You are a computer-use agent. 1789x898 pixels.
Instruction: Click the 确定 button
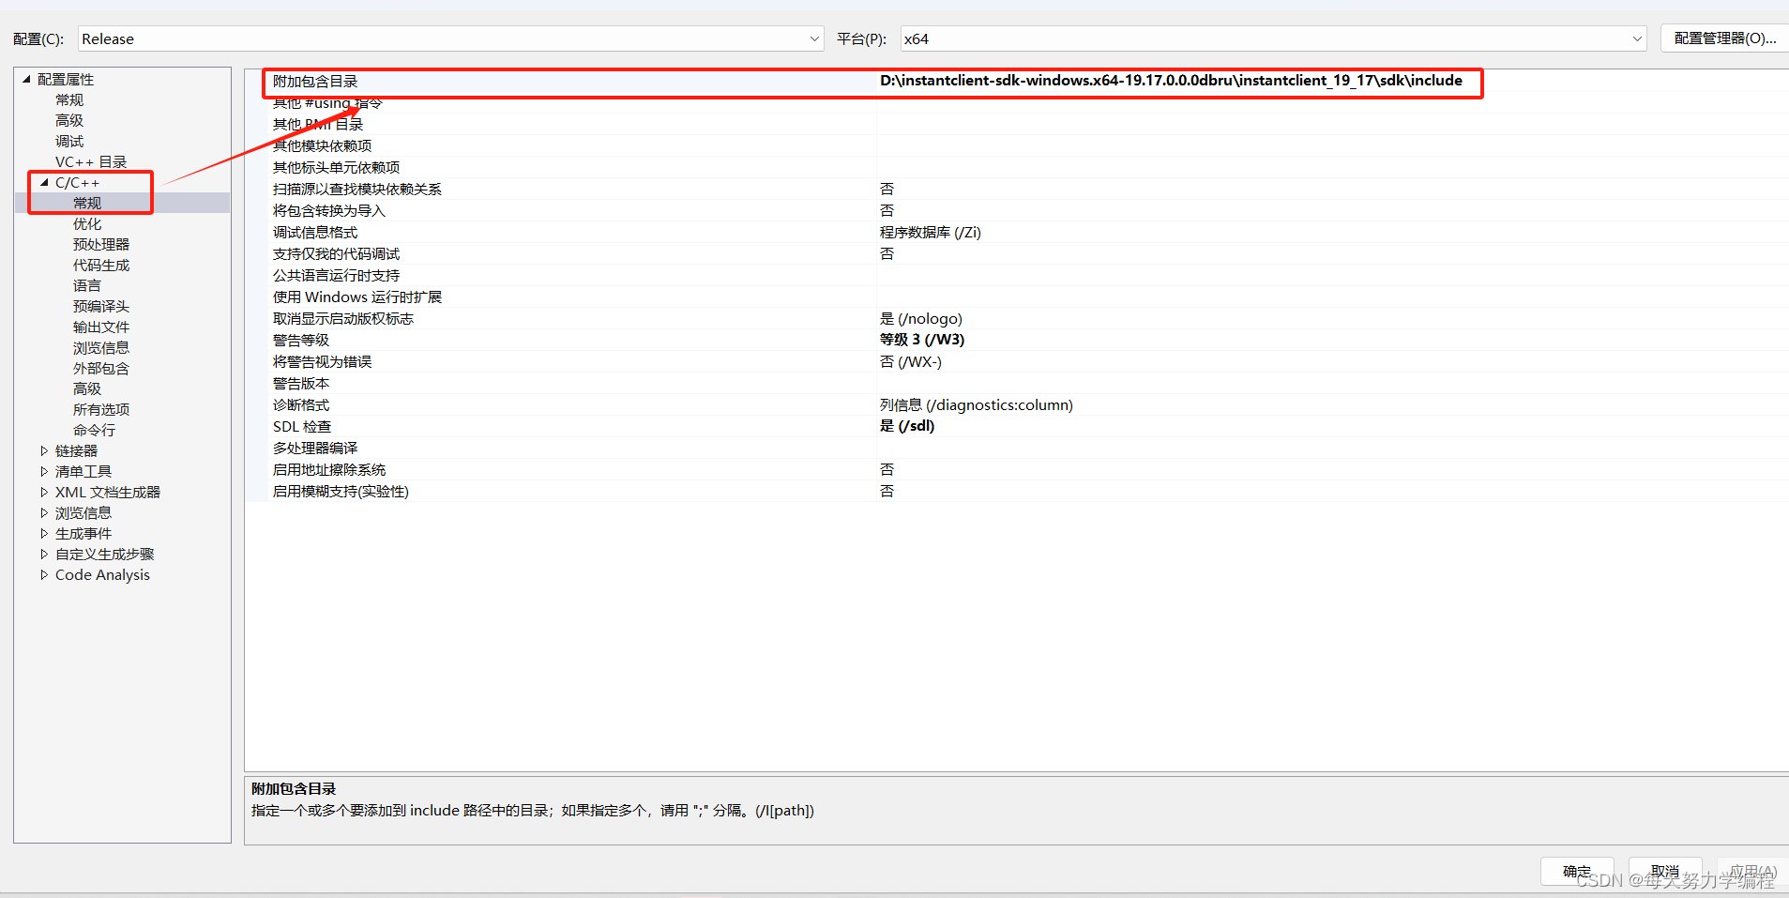pyautogui.click(x=1576, y=871)
